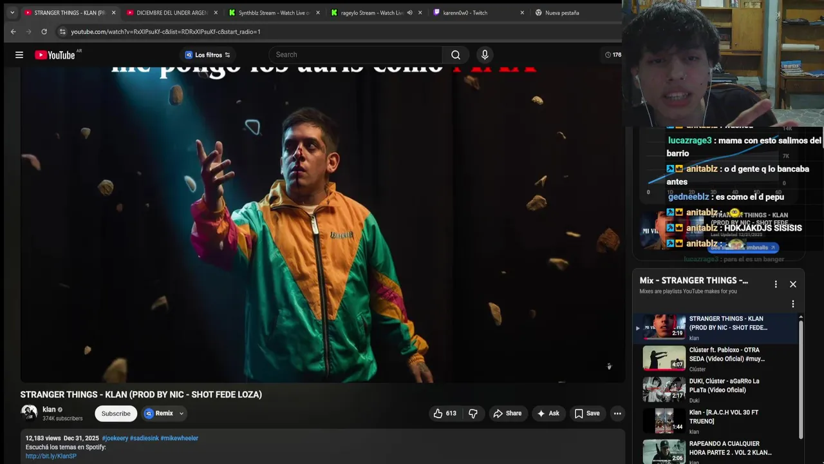
Task: Click the search magnifier button
Action: pyautogui.click(x=456, y=55)
